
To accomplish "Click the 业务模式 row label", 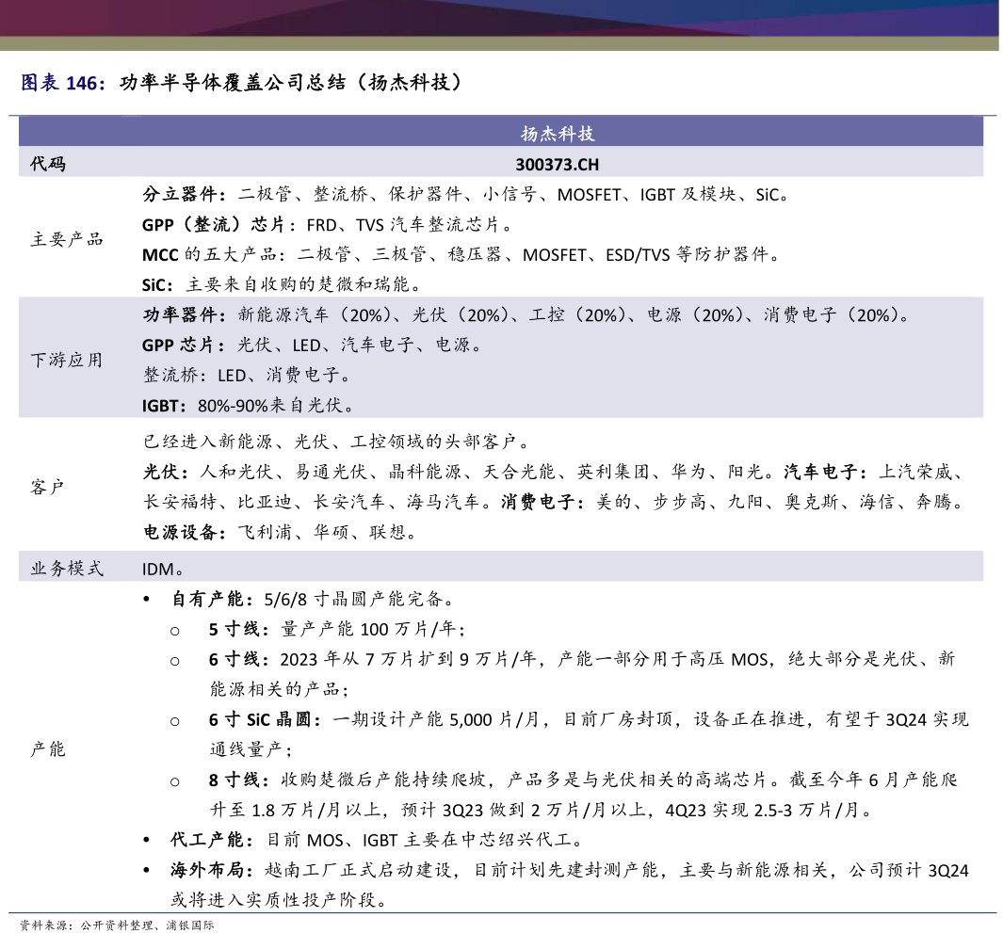I will click(x=67, y=569).
